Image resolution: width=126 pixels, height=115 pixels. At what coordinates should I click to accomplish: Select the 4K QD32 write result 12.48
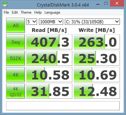click(97, 91)
